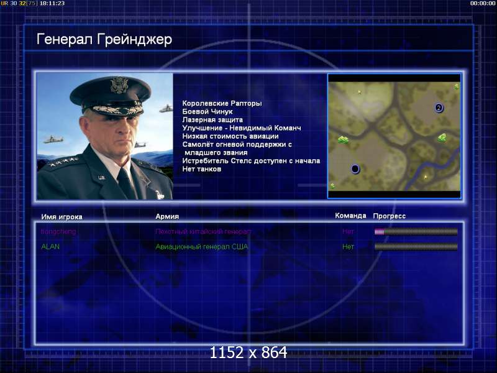Click the right-side green cash supply icon on minimap
The height and width of the screenshot is (373, 497).
(x=442, y=137)
